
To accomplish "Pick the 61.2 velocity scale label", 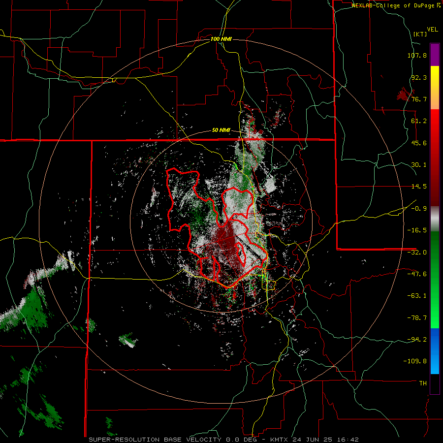I will pyautogui.click(x=419, y=121).
